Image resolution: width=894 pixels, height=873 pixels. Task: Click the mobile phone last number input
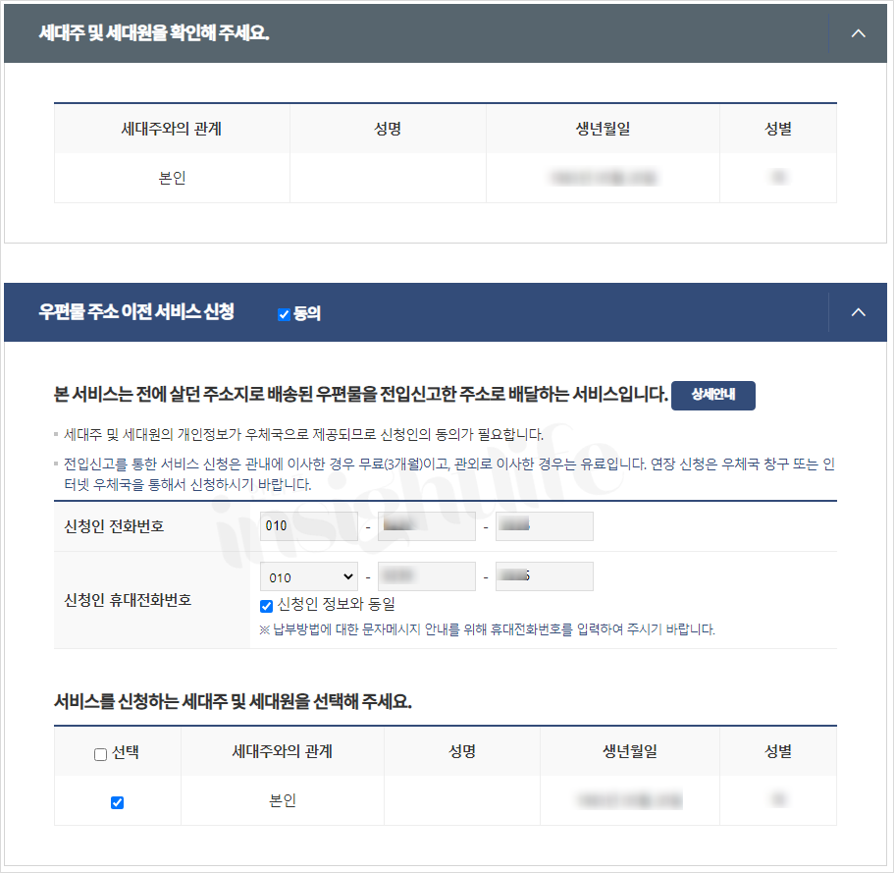pyautogui.click(x=544, y=575)
